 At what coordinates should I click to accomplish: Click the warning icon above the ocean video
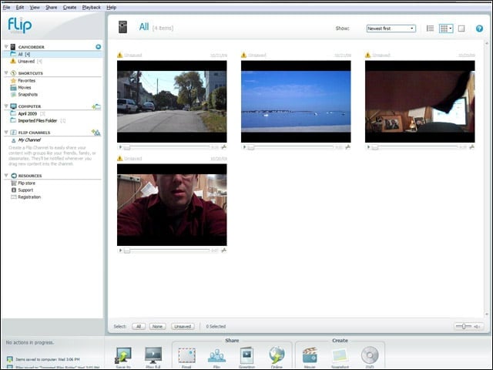point(243,55)
